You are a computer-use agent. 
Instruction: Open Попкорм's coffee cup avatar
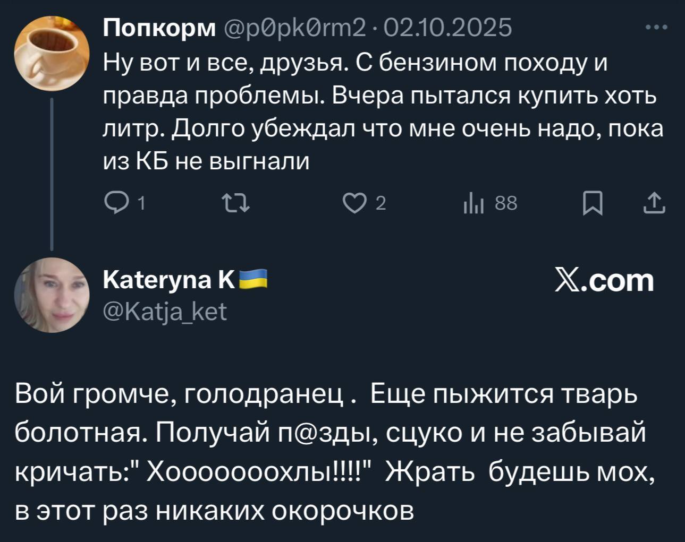[52, 53]
